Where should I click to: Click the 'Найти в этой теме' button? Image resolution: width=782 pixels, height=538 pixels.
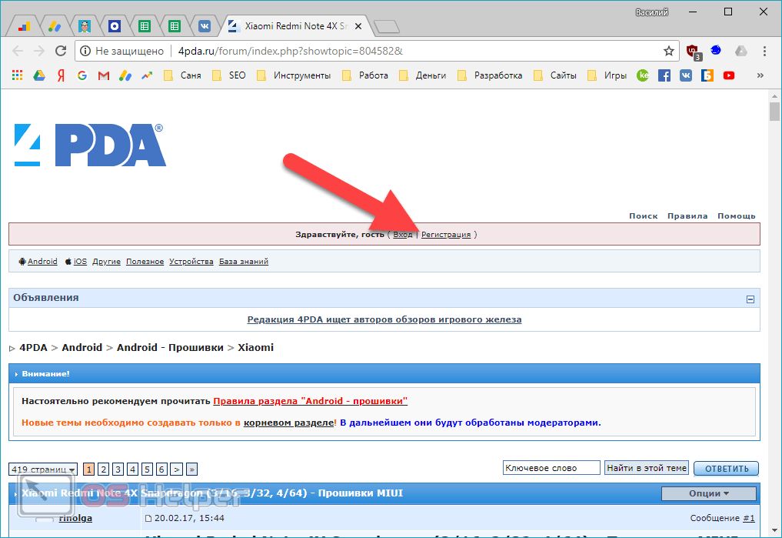(x=647, y=468)
